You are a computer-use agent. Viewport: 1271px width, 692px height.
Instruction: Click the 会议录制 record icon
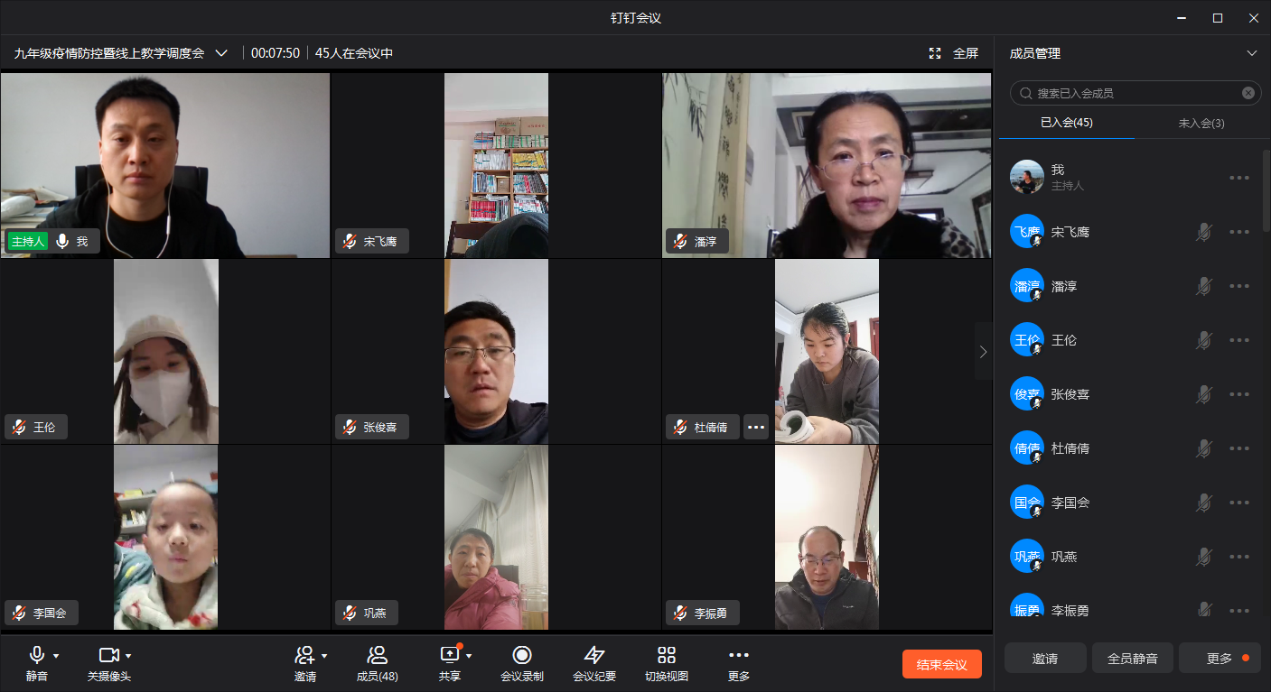coord(521,655)
